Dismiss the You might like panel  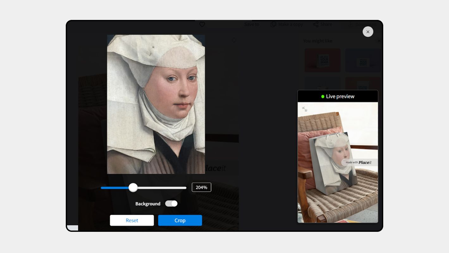click(379, 41)
